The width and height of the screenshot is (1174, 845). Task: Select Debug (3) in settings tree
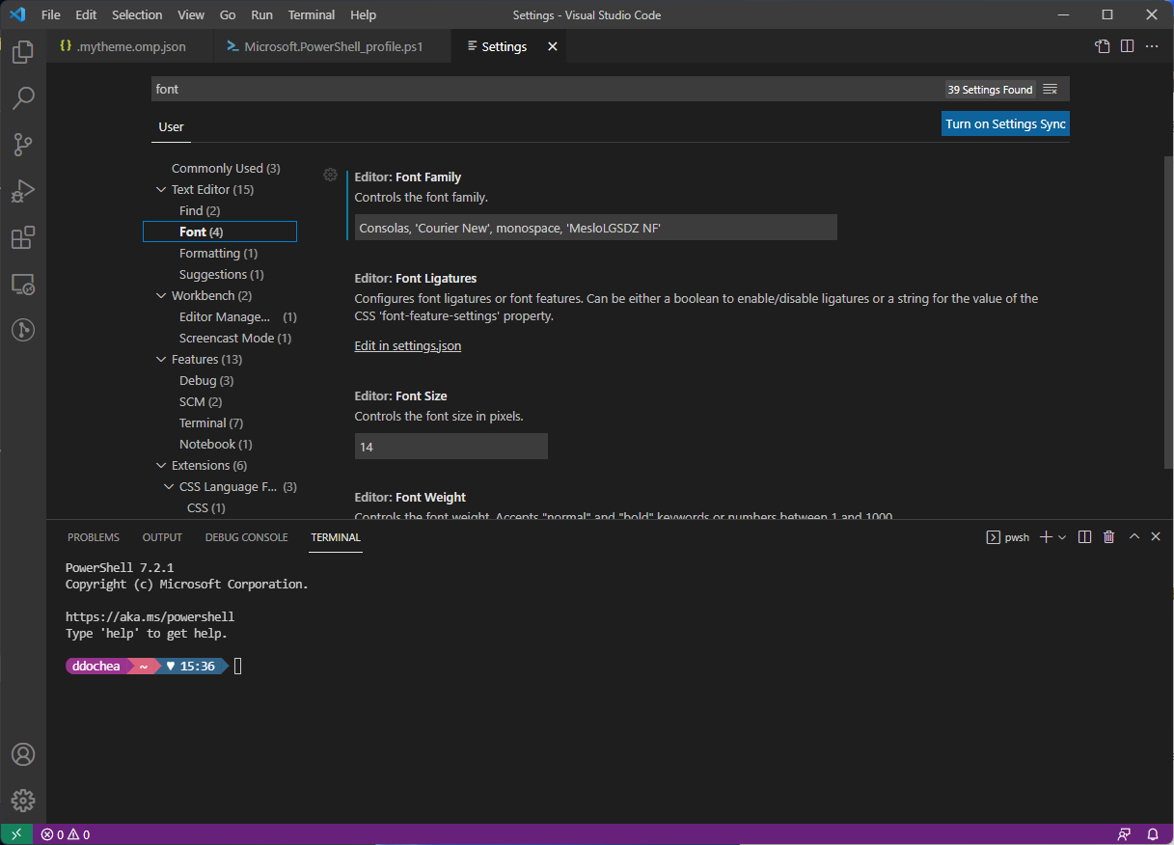pos(206,381)
